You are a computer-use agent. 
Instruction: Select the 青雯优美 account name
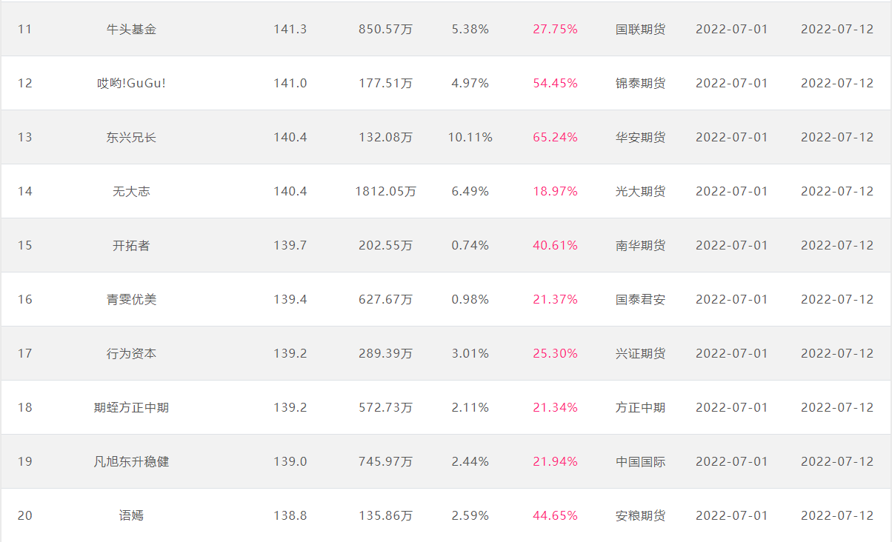click(x=131, y=300)
